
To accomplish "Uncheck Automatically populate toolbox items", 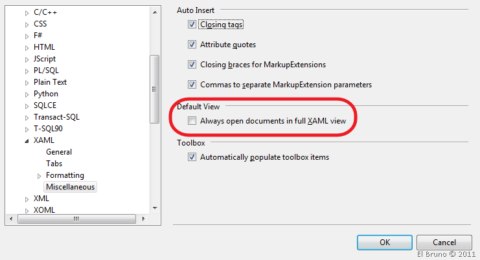I will (x=192, y=157).
